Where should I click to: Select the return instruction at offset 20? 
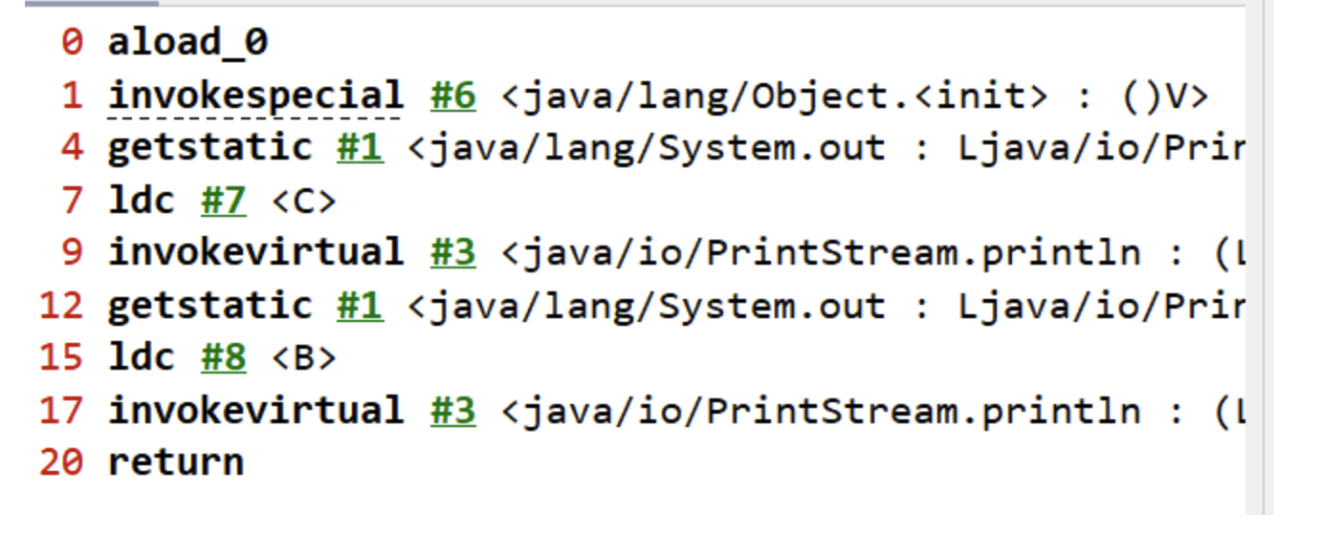pyautogui.click(x=175, y=463)
